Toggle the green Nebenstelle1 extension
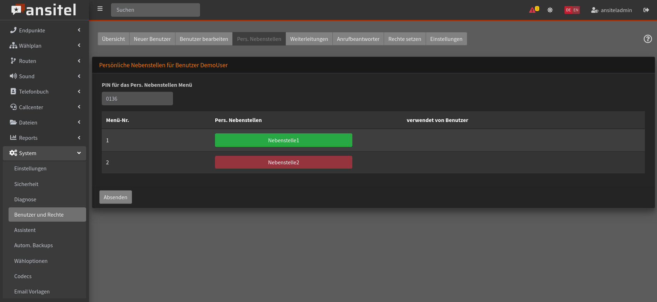 [x=283, y=140]
